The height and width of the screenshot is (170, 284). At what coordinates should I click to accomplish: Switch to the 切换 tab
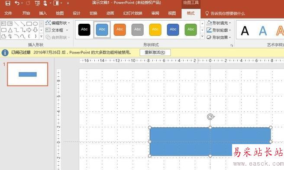tap(94, 13)
